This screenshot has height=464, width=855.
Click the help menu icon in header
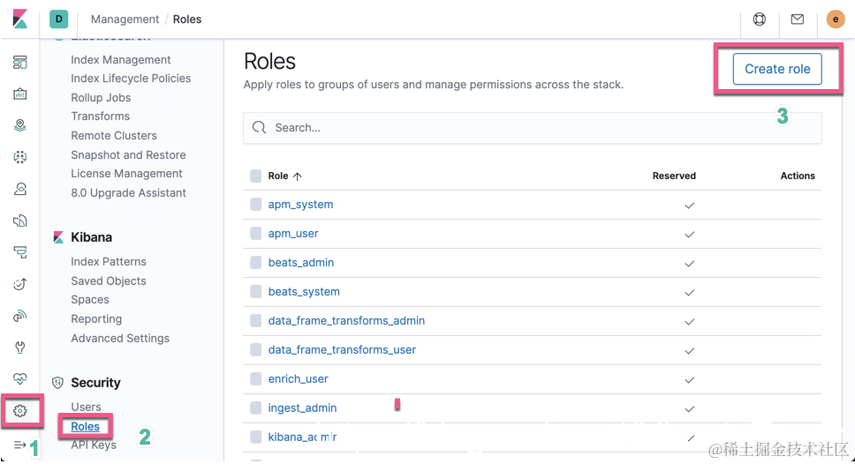coord(759,19)
